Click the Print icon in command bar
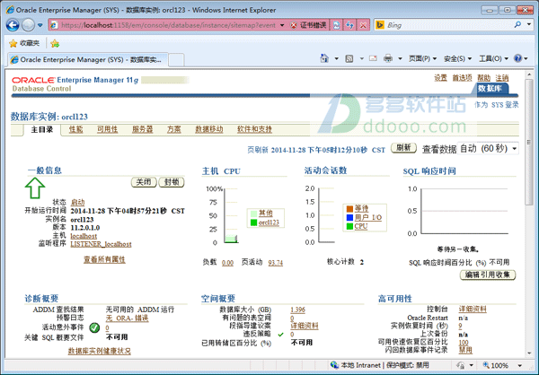 click(x=388, y=58)
